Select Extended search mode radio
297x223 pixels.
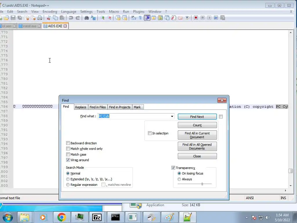(68, 179)
